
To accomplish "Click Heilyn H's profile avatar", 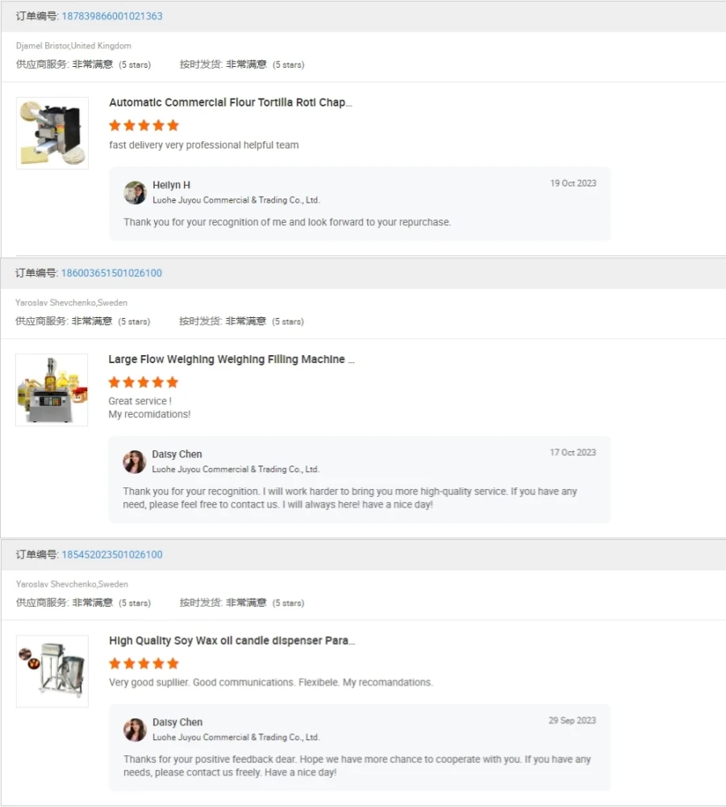I will (136, 193).
